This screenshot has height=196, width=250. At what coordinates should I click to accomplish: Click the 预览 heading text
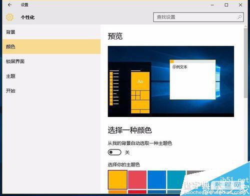click(x=115, y=36)
